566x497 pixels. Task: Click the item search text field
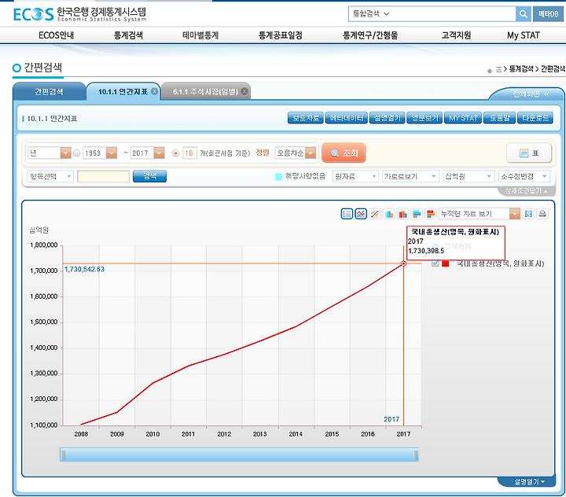[x=103, y=176]
